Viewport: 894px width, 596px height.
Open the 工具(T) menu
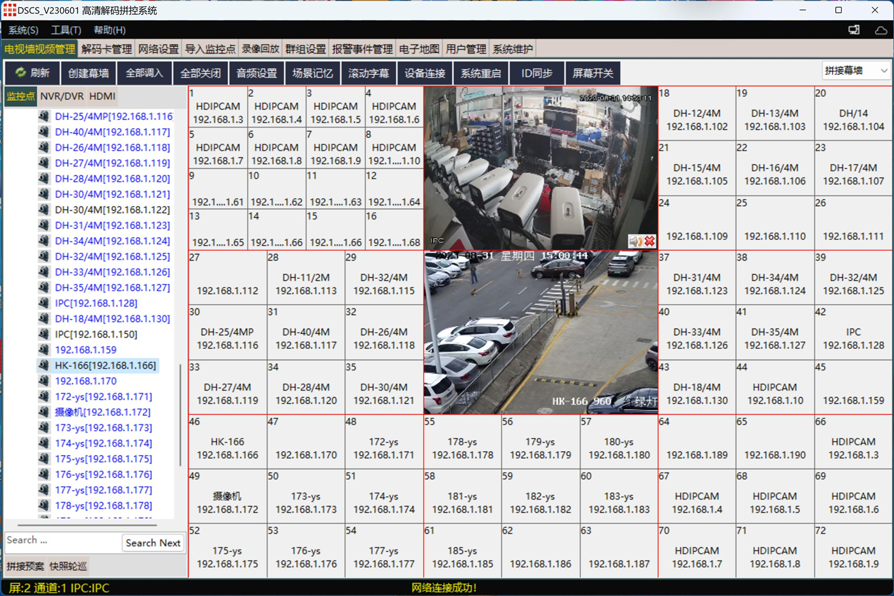tap(66, 30)
